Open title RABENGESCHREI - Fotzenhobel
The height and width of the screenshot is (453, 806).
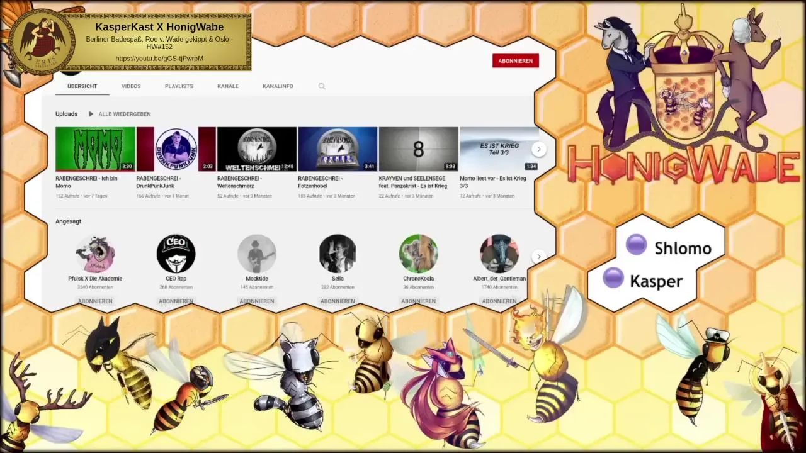(x=321, y=182)
